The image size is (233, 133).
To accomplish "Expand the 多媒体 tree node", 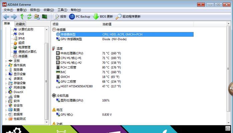I will click(6, 79).
